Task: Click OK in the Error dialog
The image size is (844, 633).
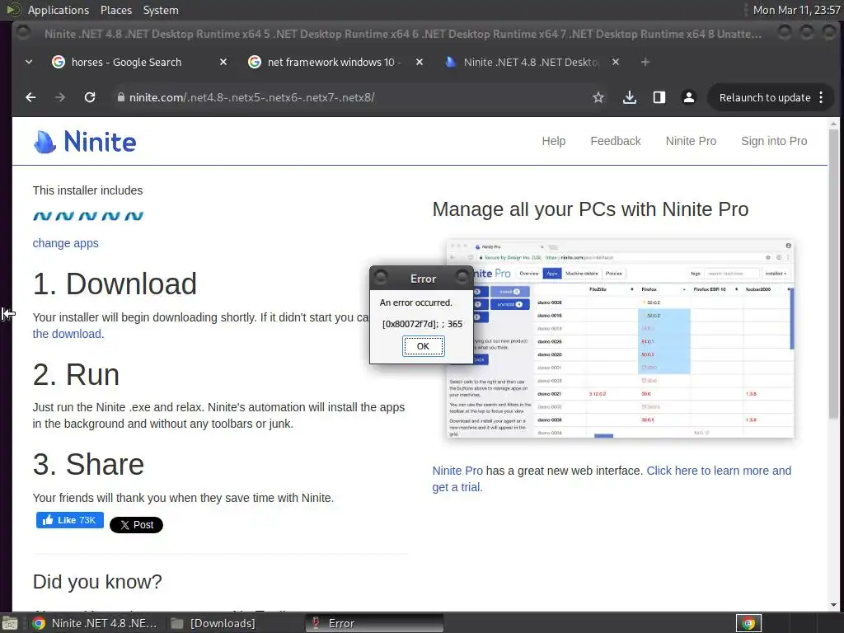Action: [x=423, y=346]
